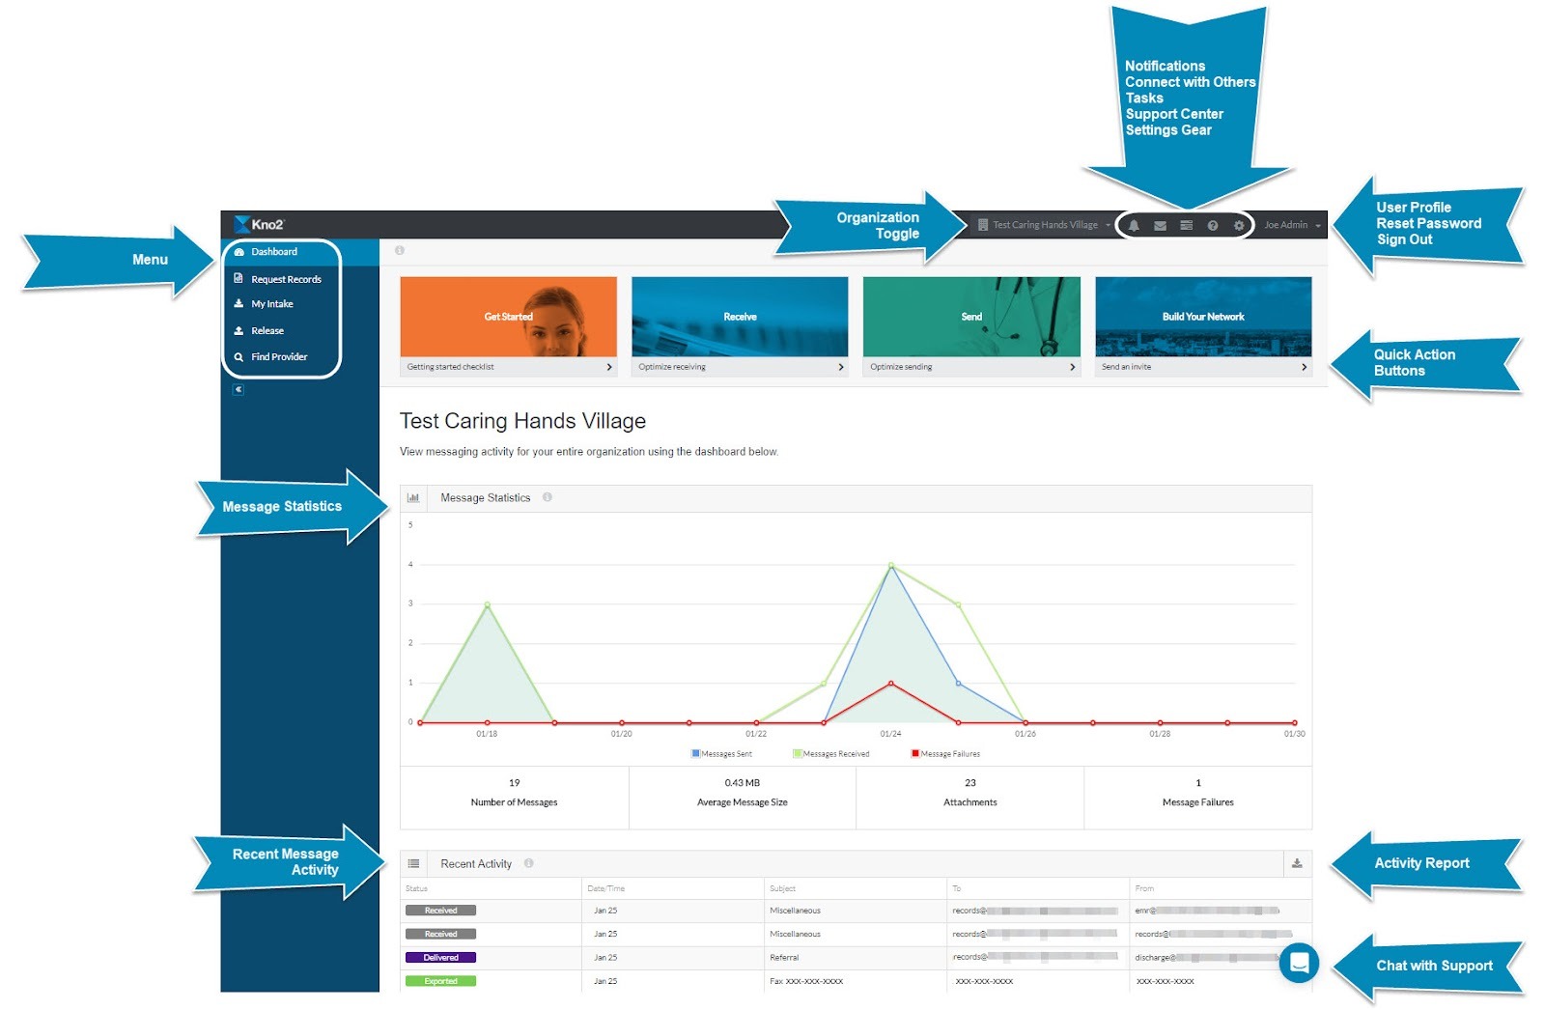The image size is (1545, 1010).
Task: Click the Find Provider magnifier icon
Action: [239, 356]
